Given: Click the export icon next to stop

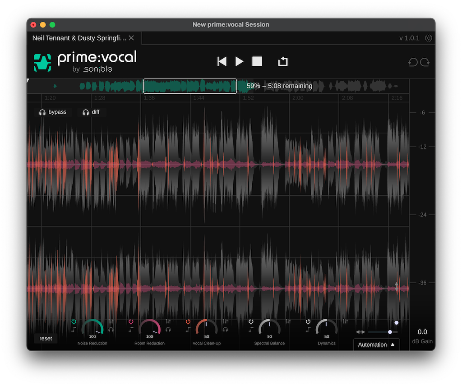Looking at the screenshot, I should click(283, 61).
